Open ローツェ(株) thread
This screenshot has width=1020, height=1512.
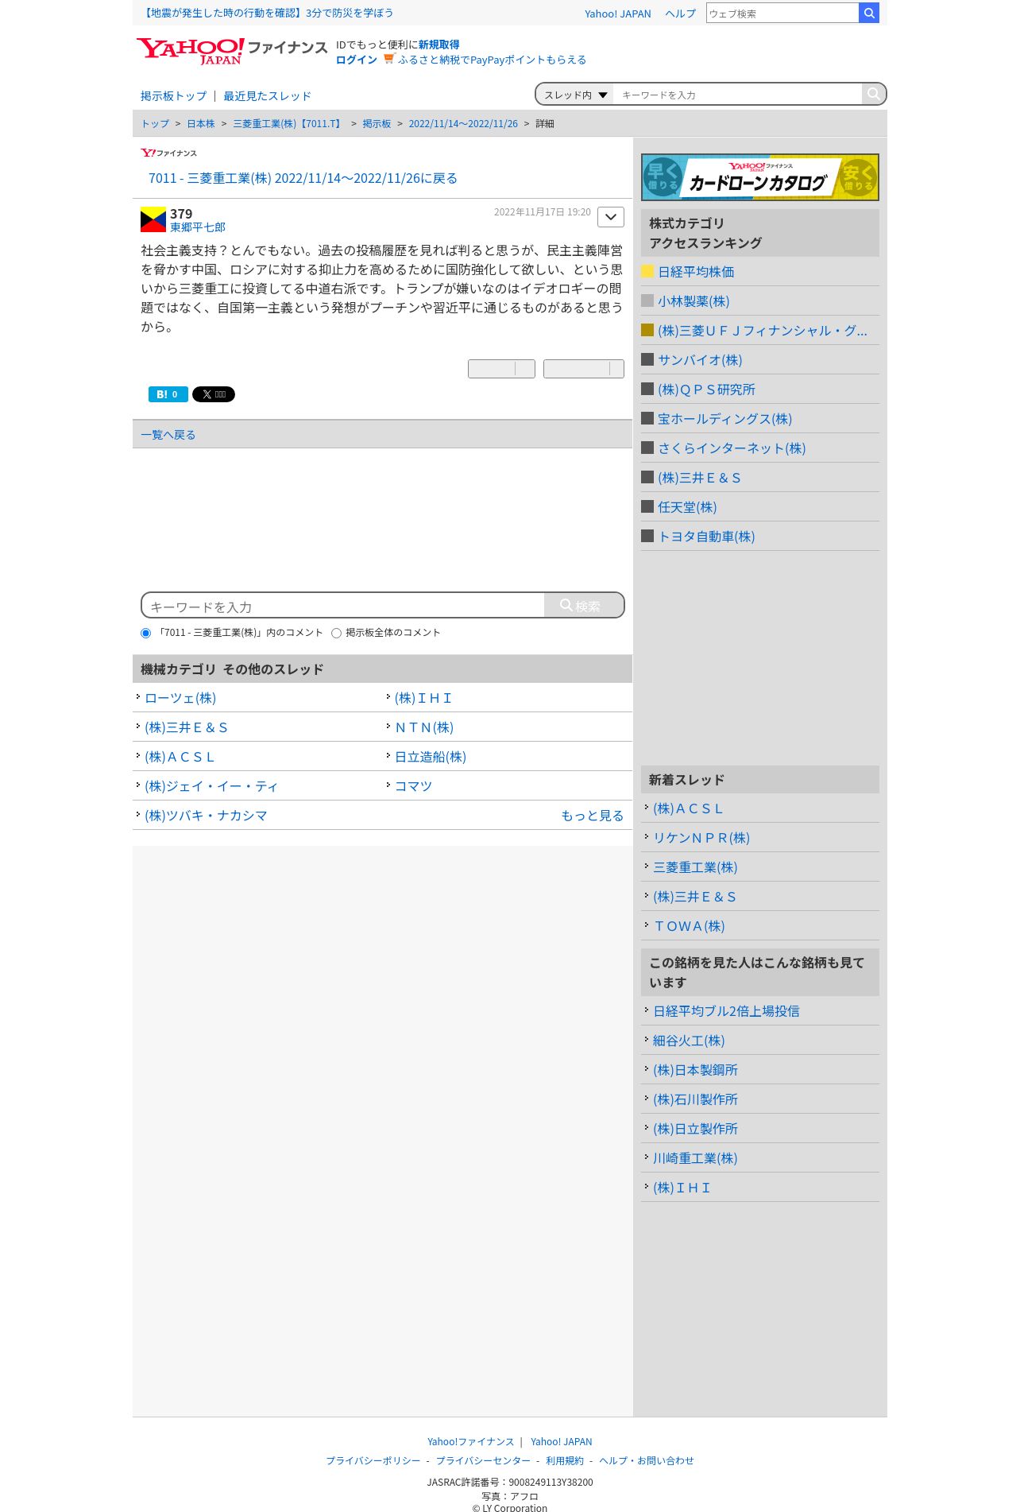(180, 698)
